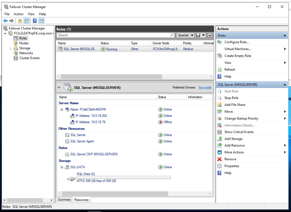Select IP Address 10.0.19.202 resource

point(91,116)
